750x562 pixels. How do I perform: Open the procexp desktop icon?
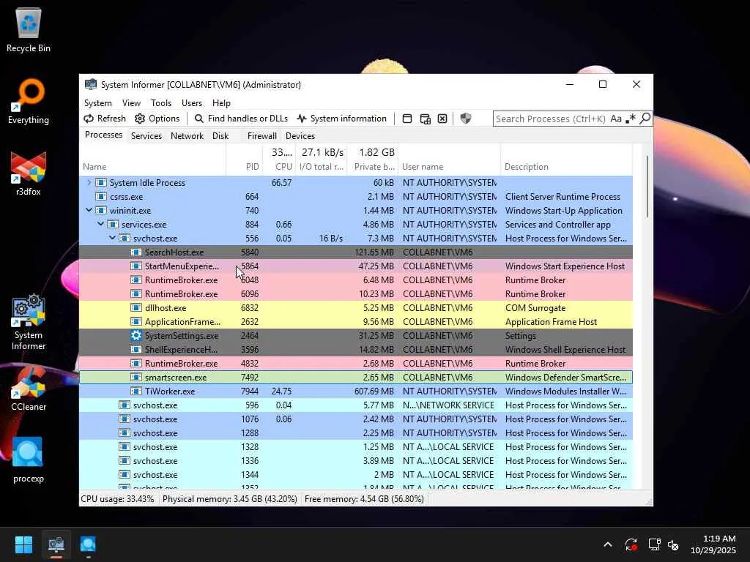click(x=29, y=460)
